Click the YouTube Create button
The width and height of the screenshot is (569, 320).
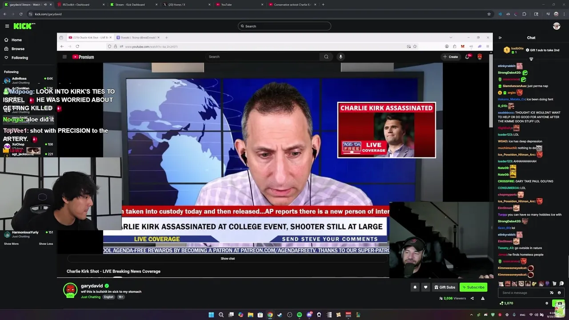point(450,57)
